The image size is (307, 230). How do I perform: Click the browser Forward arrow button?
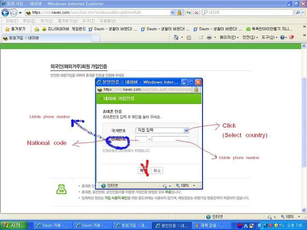[14, 13]
